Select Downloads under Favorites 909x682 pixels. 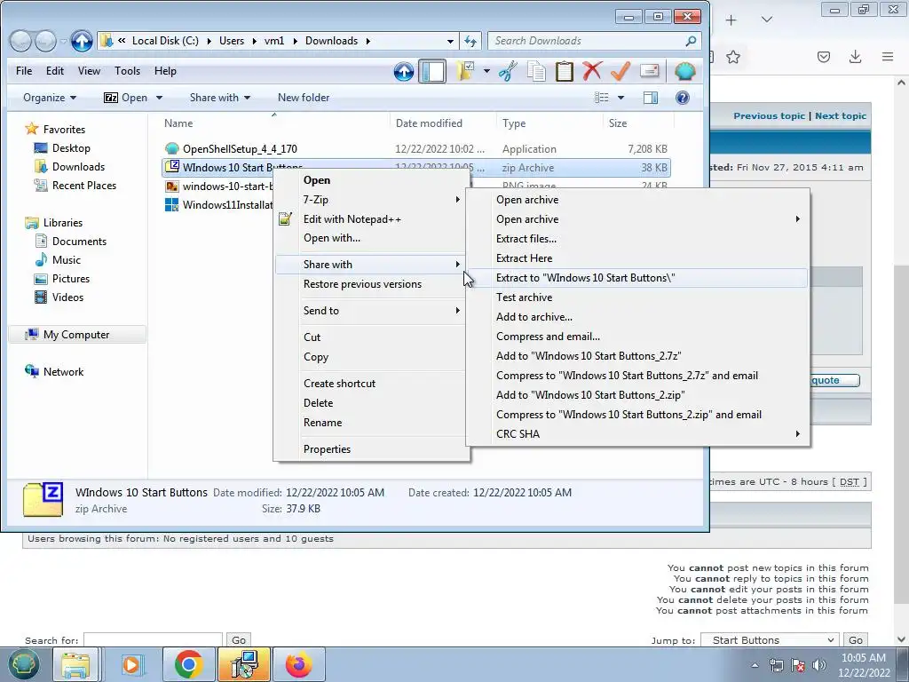pyautogui.click(x=78, y=166)
